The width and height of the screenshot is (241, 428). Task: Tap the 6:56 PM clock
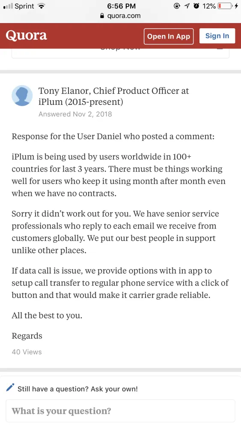pos(121,6)
